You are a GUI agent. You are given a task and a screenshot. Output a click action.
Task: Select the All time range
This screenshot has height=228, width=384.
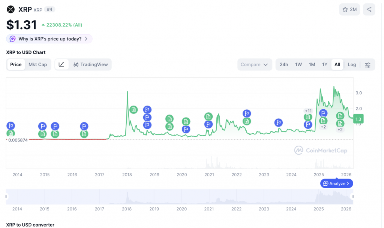coord(337,64)
